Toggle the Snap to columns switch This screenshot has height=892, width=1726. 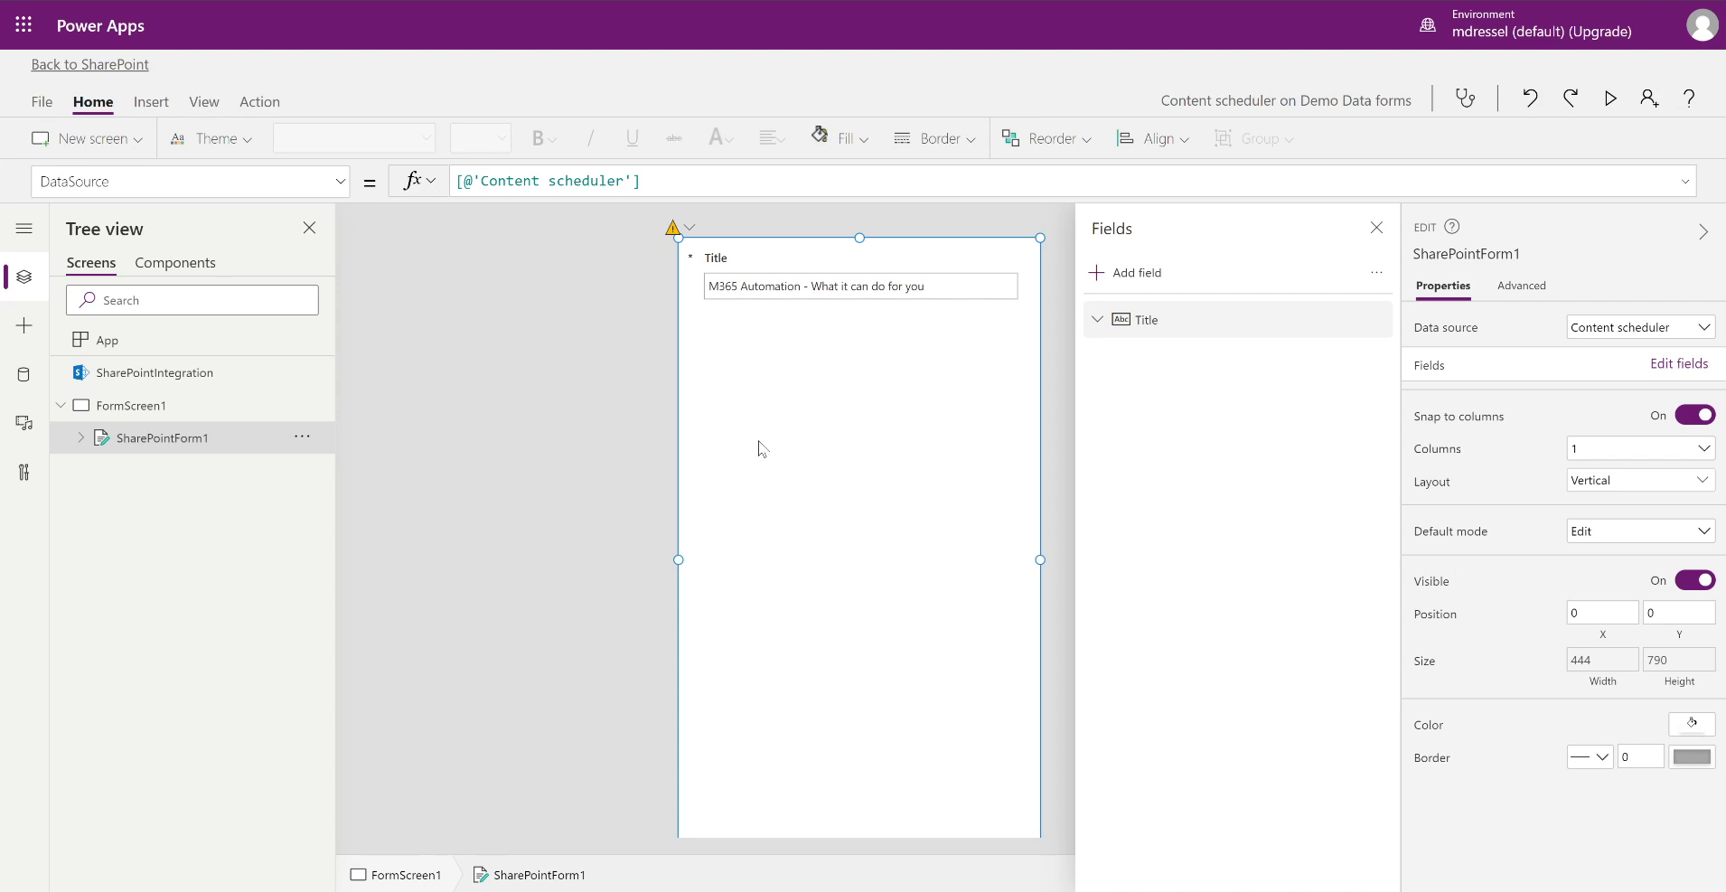[x=1695, y=415]
